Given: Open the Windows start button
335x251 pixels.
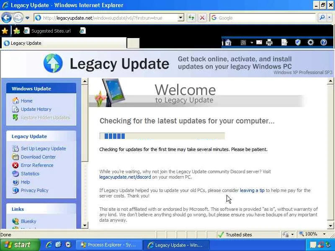Looking at the screenshot, I should click(20, 245).
